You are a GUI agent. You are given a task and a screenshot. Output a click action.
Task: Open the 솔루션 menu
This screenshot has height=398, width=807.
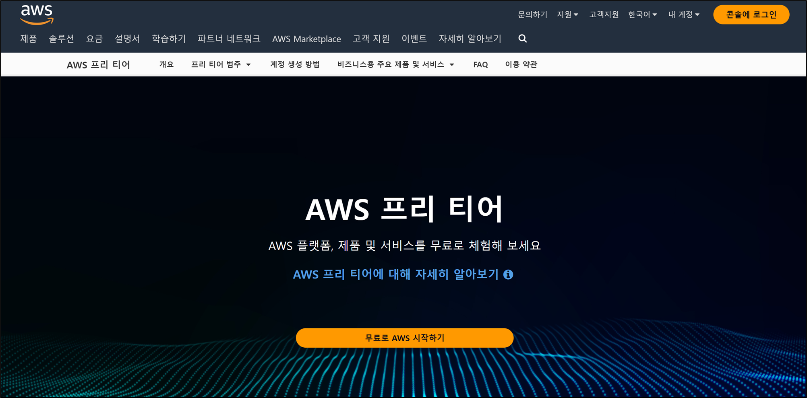point(61,39)
